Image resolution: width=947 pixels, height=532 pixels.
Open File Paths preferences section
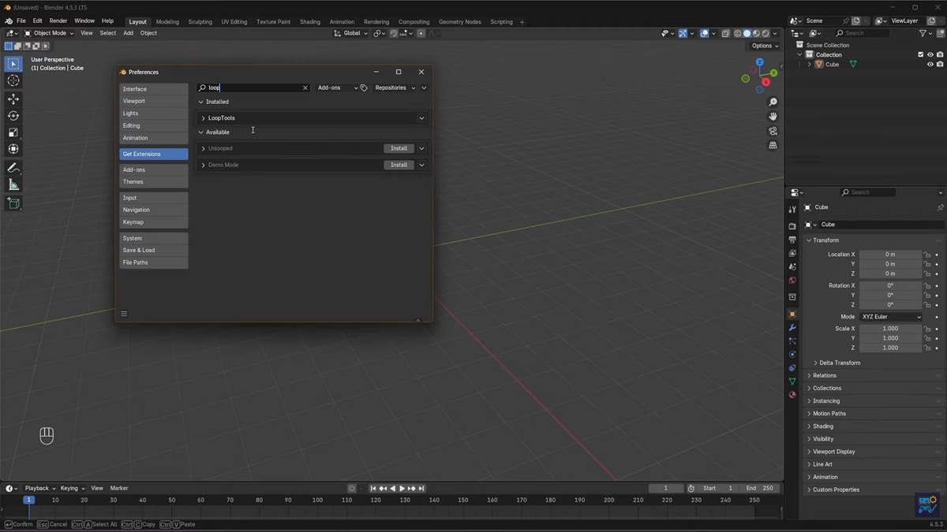tap(154, 262)
